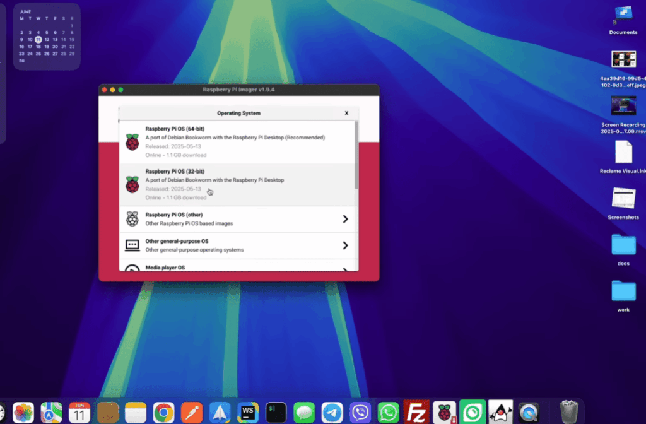Open Telegram from the Dock
Screen dimensions: 646x424
[x=332, y=413]
